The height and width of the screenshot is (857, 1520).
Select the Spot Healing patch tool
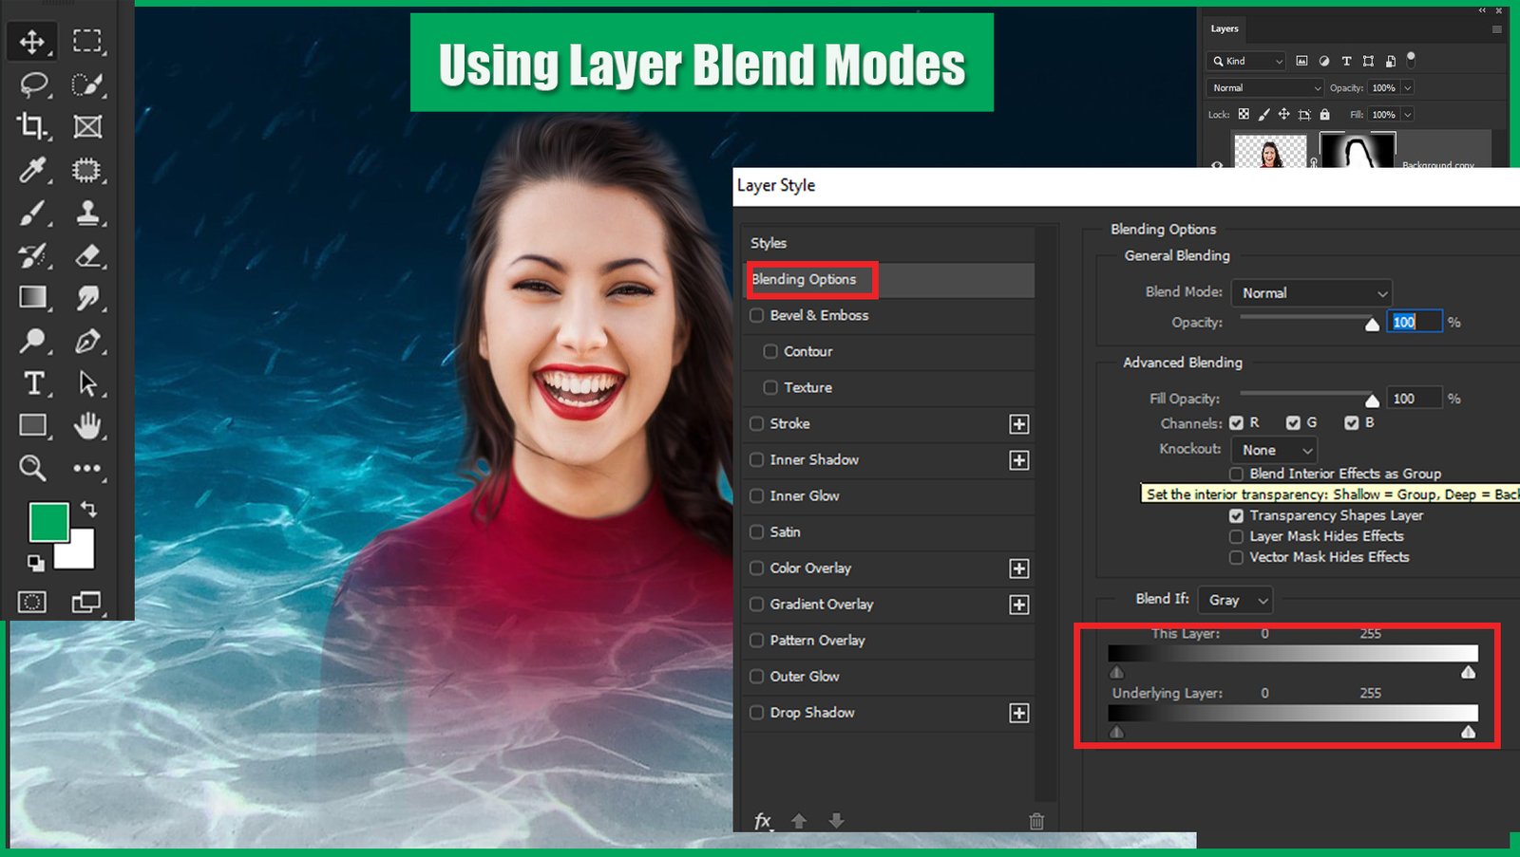[87, 170]
